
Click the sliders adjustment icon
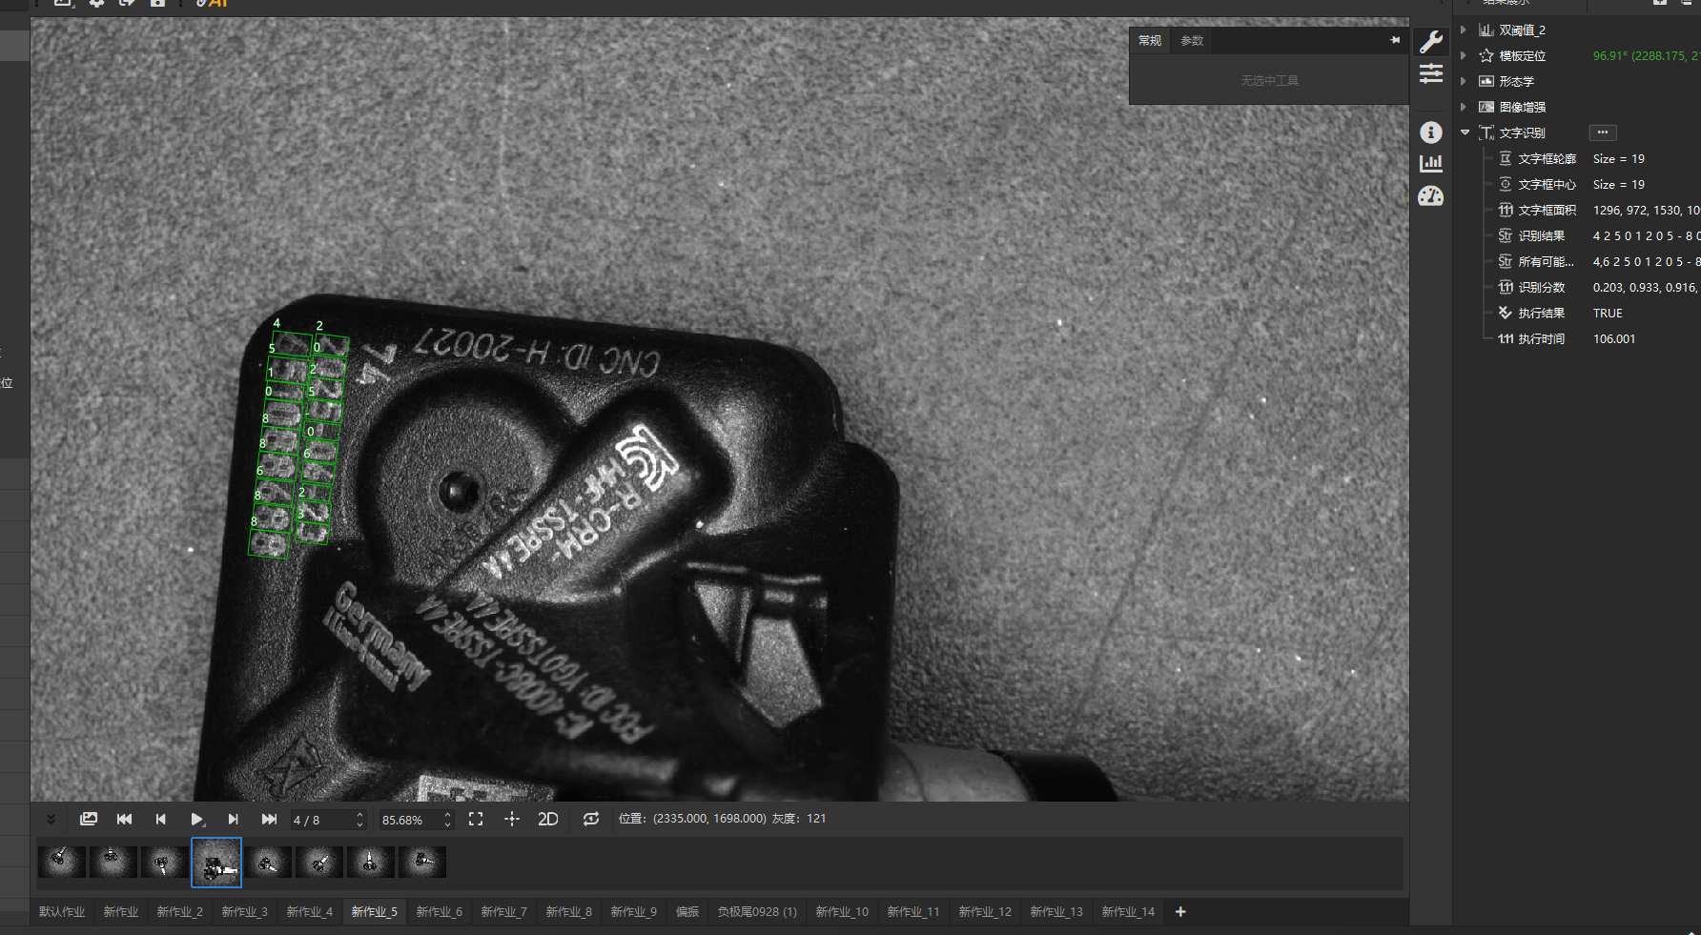(x=1431, y=73)
